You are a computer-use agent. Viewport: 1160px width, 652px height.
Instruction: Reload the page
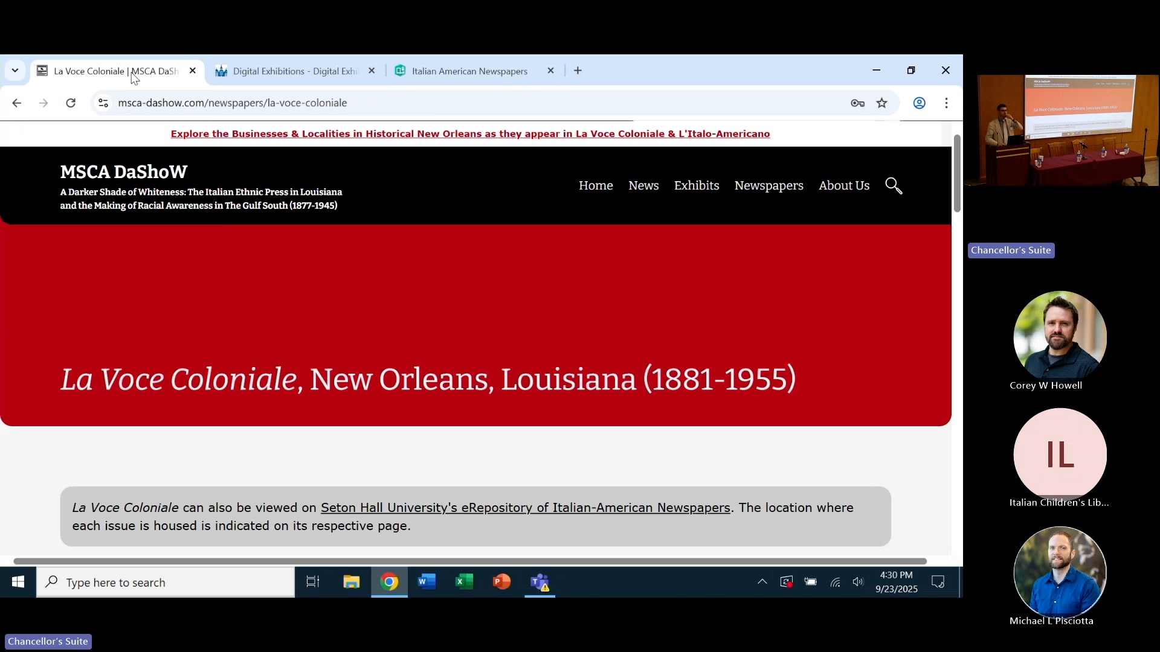(71, 103)
